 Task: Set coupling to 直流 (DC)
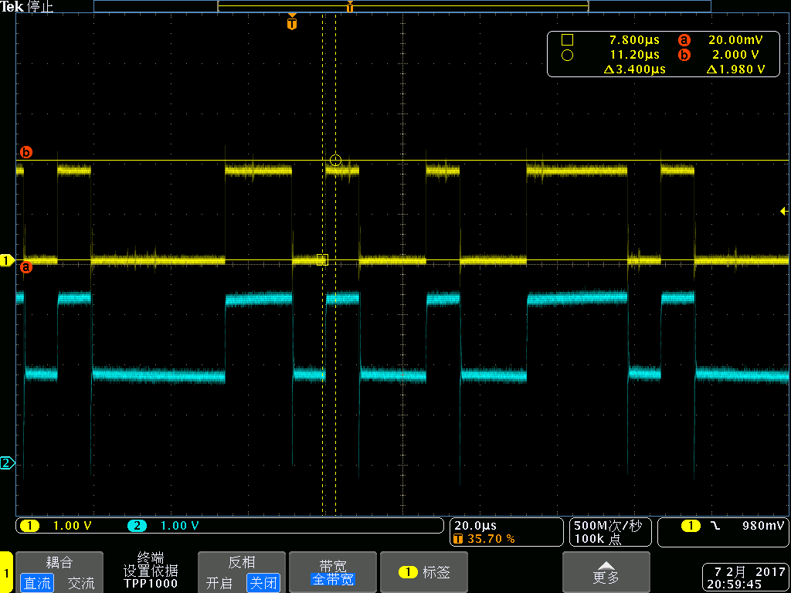point(36,583)
